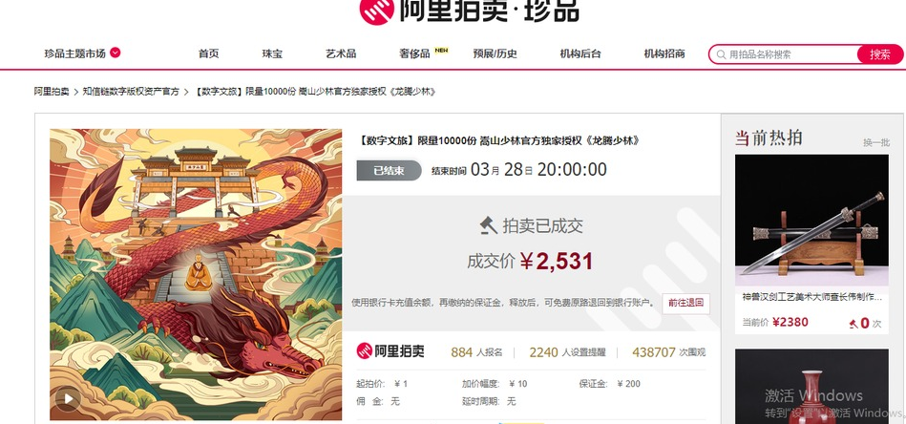Open 机构后台 link
The width and height of the screenshot is (906, 424).
pos(580,53)
